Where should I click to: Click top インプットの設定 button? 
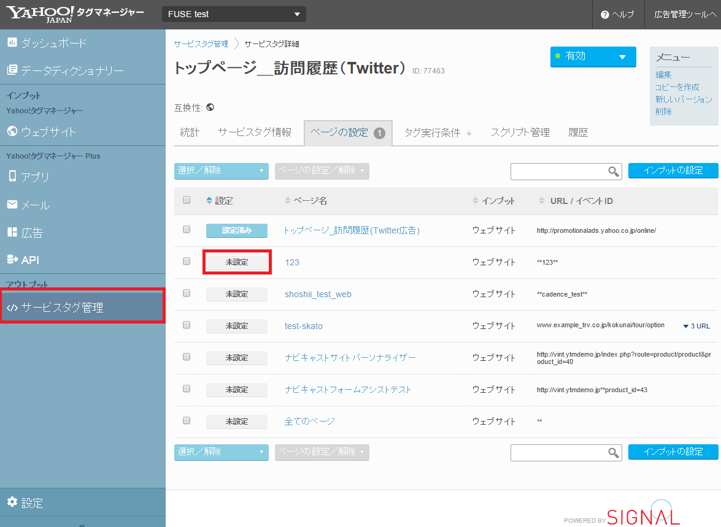pos(673,170)
